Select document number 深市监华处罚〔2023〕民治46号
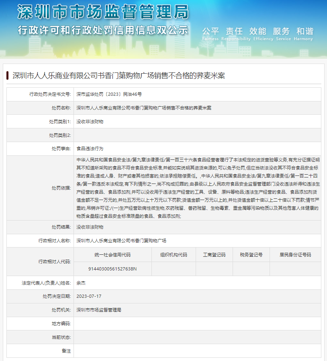The width and height of the screenshot is (327, 361). coord(109,94)
